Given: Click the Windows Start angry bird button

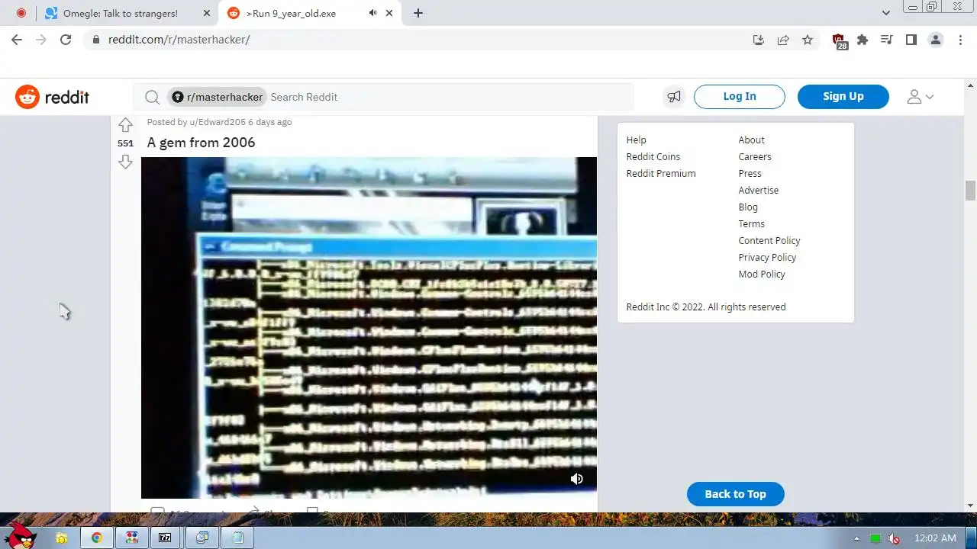Looking at the screenshot, I should click(20, 536).
